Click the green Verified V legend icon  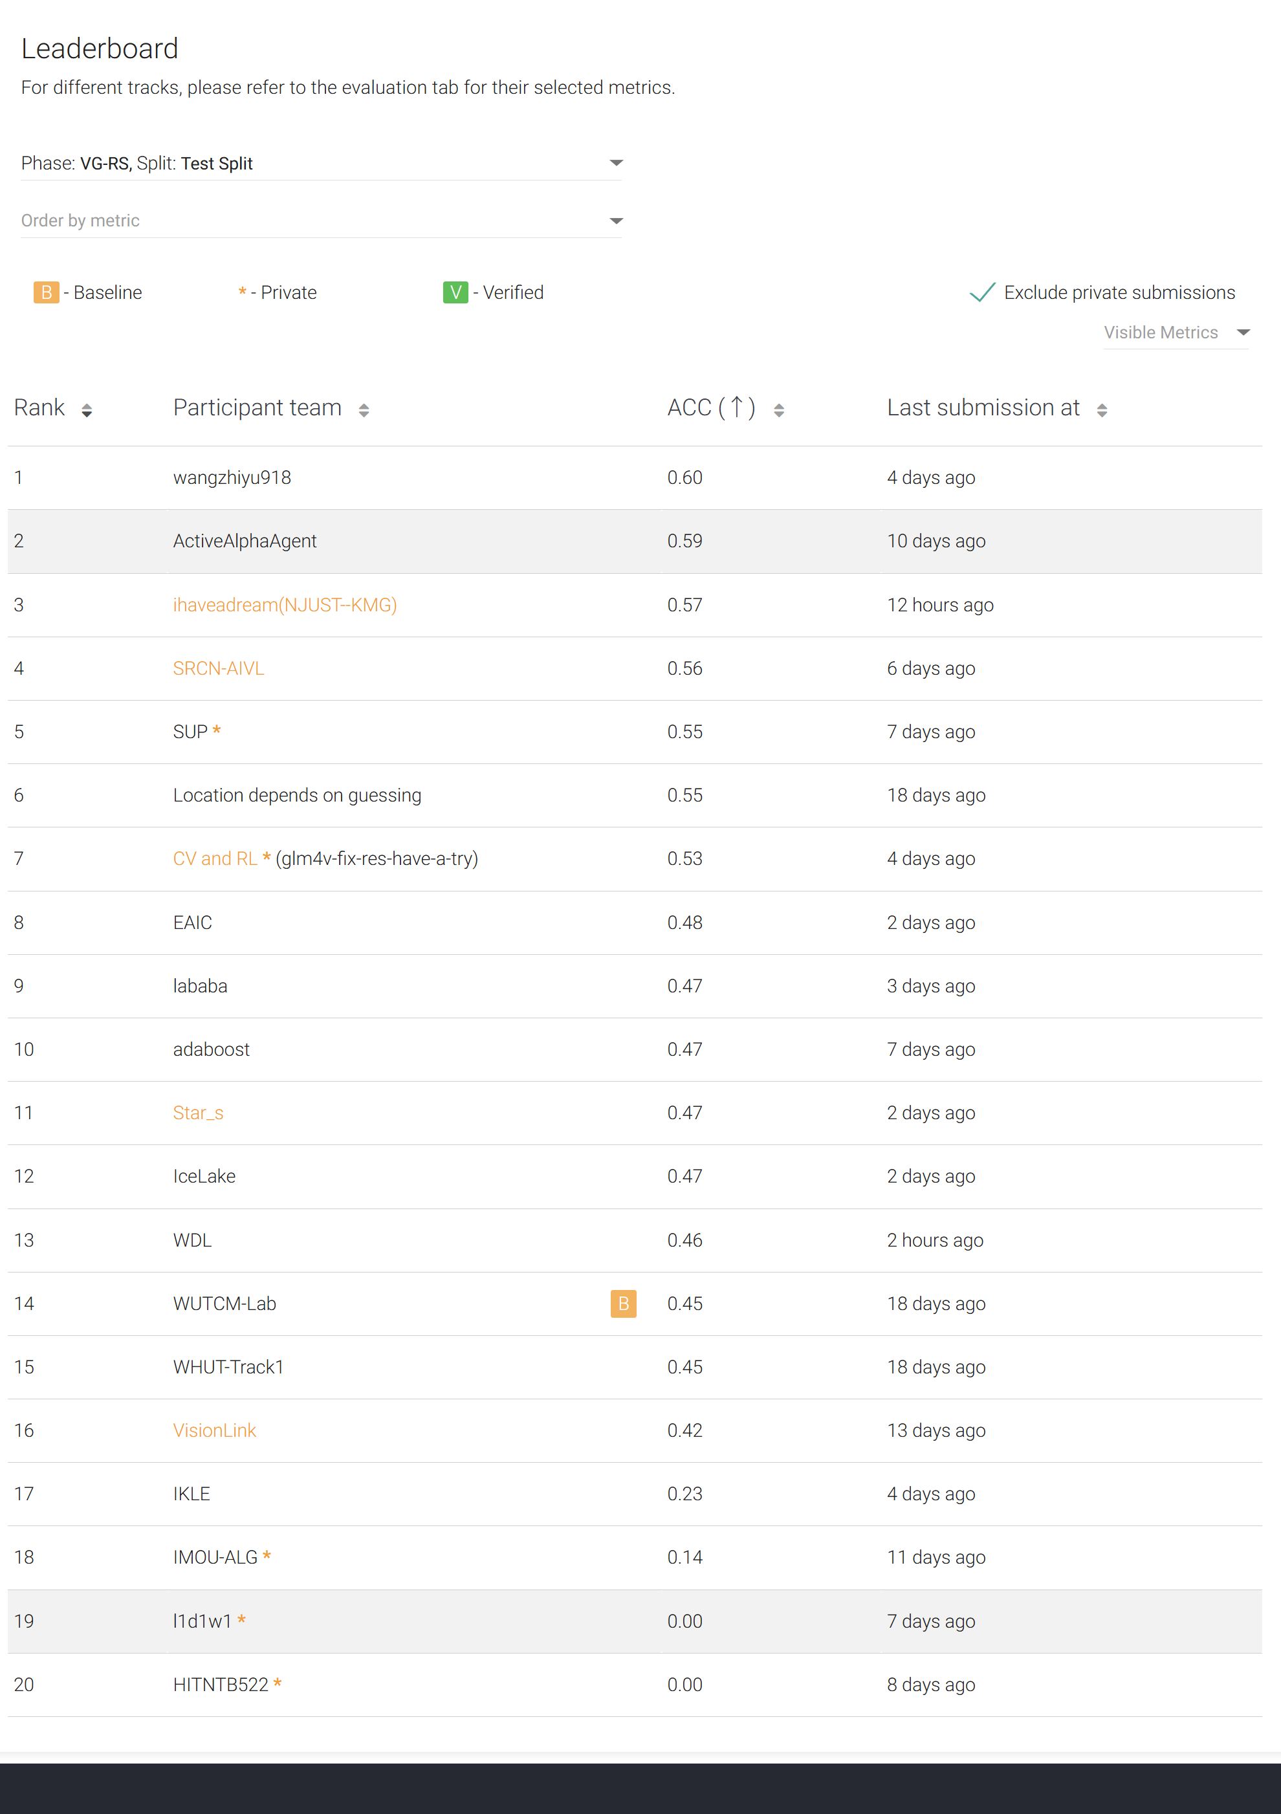pyautogui.click(x=455, y=292)
